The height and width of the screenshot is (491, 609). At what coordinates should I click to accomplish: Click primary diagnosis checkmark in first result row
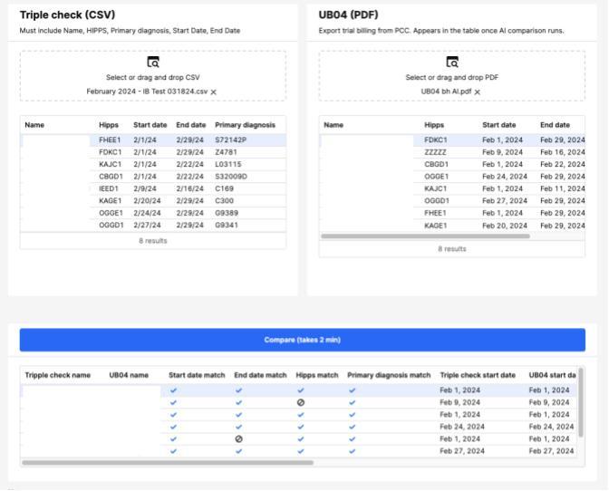(353, 390)
